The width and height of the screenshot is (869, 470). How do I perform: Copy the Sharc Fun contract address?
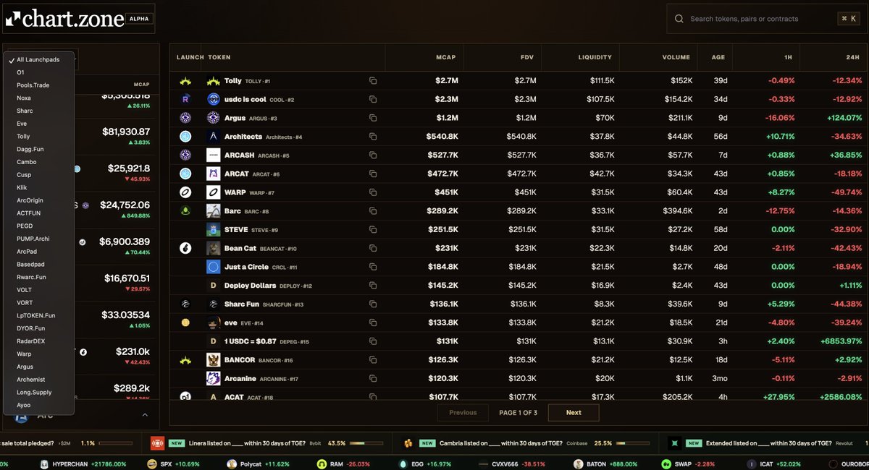(373, 304)
